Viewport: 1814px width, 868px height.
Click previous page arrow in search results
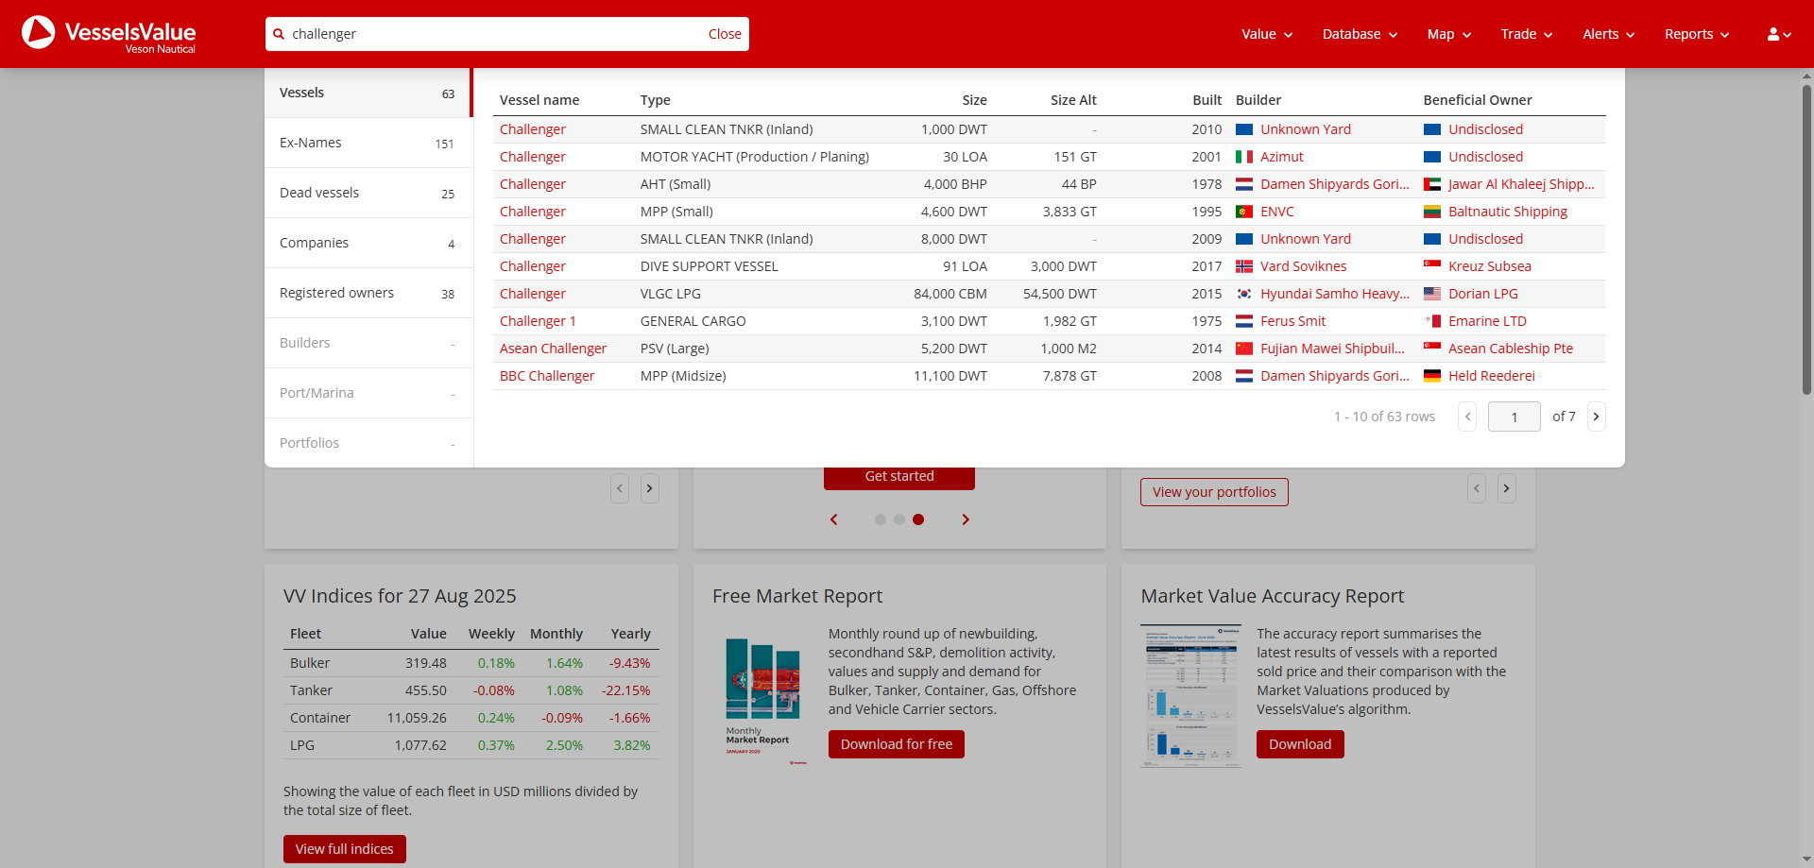click(x=1467, y=417)
